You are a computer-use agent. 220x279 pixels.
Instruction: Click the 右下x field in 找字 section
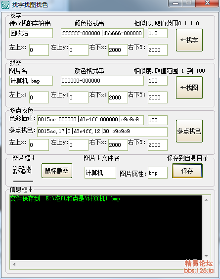pos(118,50)
